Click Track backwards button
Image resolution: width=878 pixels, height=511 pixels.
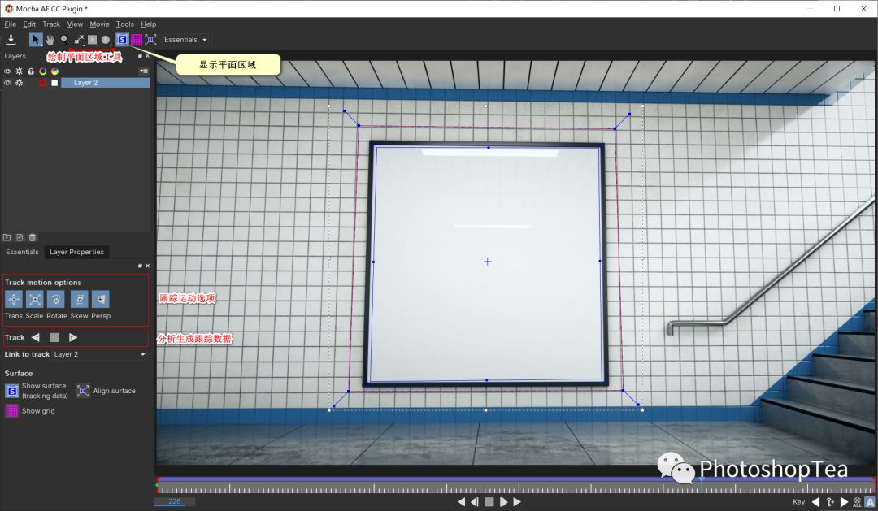pyautogui.click(x=36, y=337)
